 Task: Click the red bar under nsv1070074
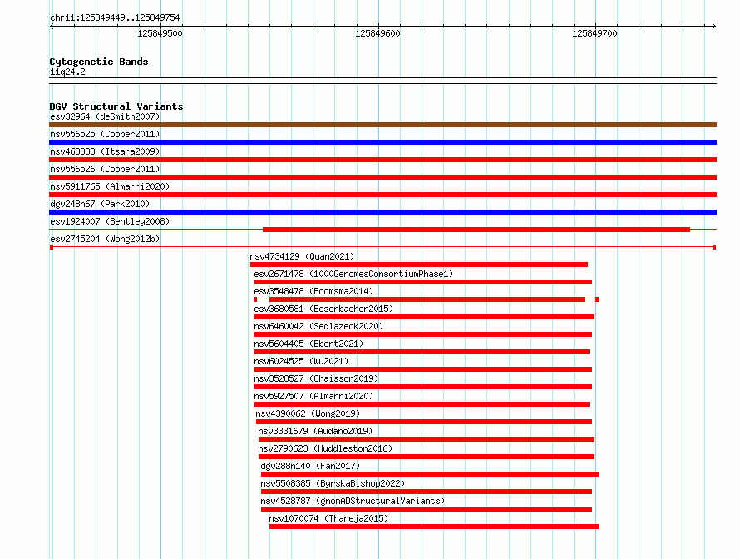point(434,527)
